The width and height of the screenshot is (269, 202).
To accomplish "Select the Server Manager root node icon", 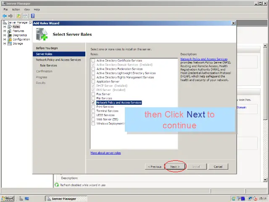I will 5,22.
